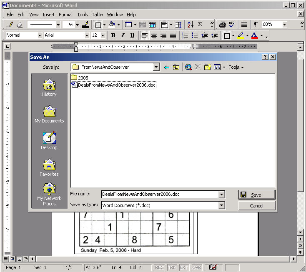This screenshot has width=306, height=272.
Task: Click the Print Layout view button
Action: pos(19,259)
